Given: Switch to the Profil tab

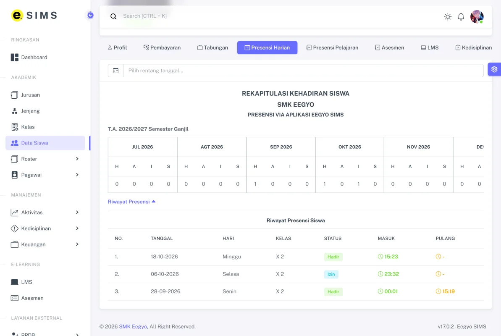Looking at the screenshot, I should [x=117, y=47].
